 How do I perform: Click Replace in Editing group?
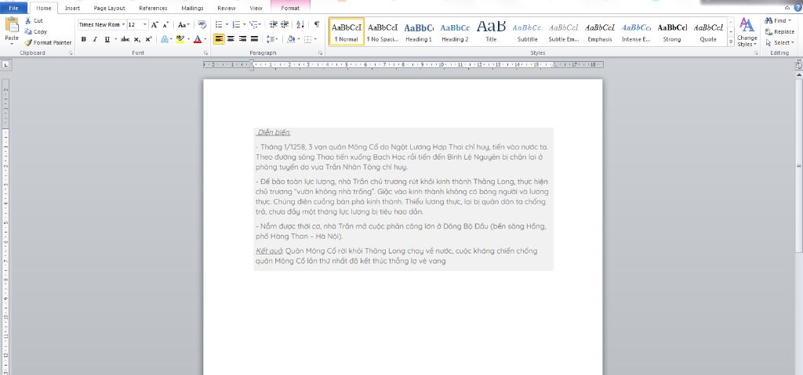point(780,32)
